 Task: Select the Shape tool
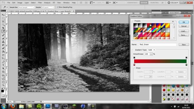(x=3, y=72)
